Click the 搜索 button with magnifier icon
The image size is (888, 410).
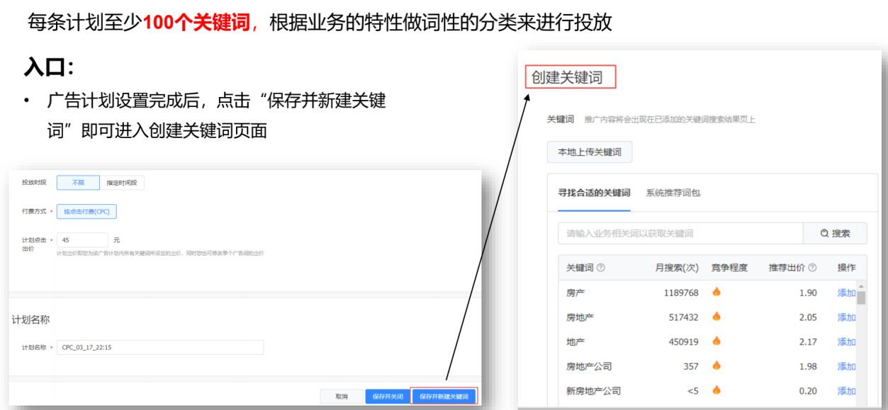pos(834,233)
